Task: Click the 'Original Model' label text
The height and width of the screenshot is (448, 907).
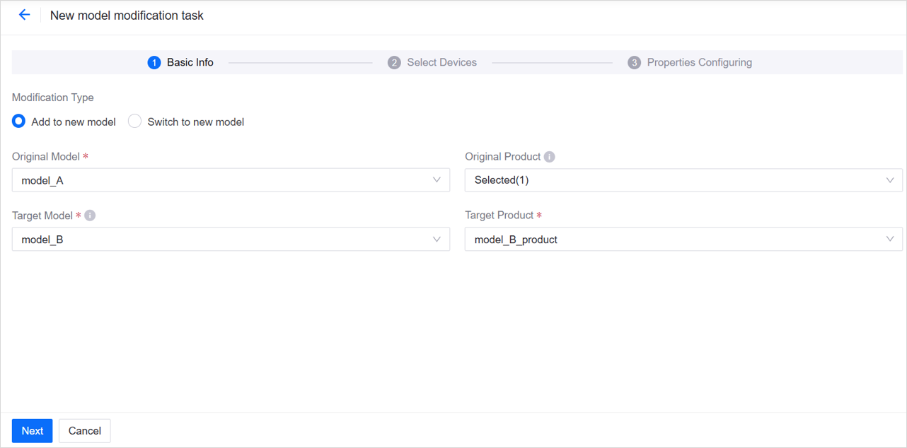Action: tap(46, 157)
